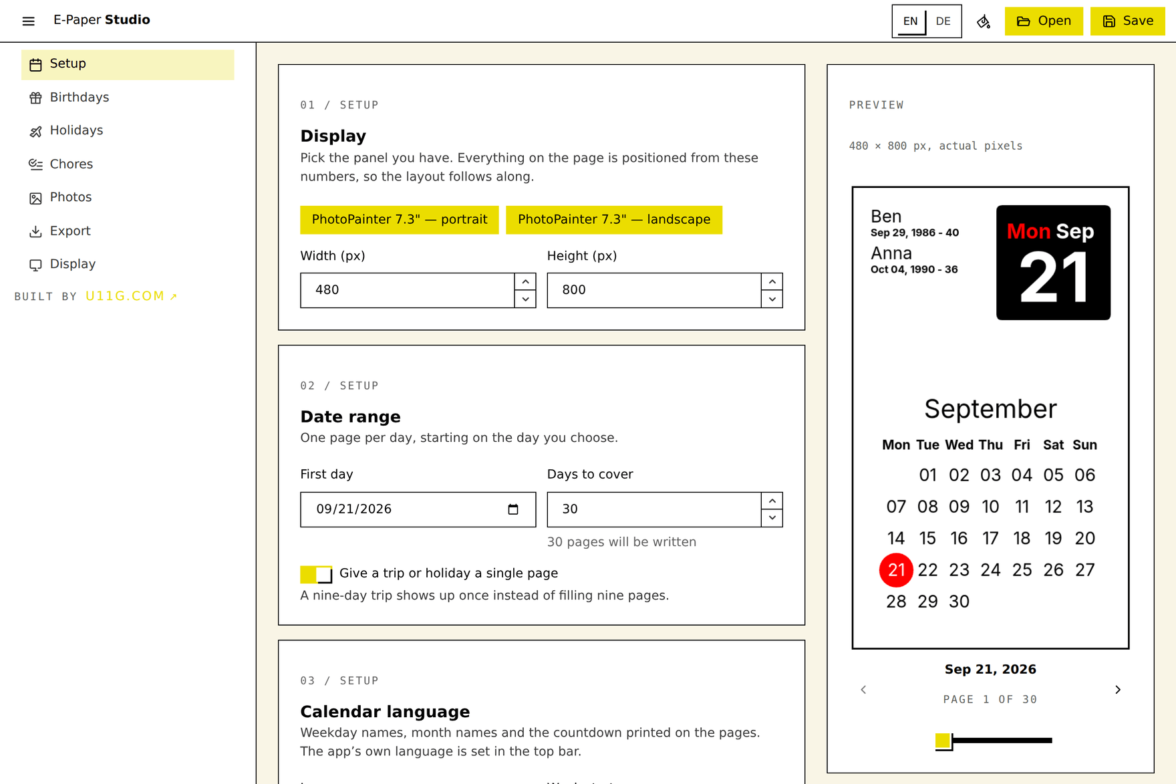This screenshot has height=784, width=1176.
Task: Open the Chores section
Action: click(x=128, y=164)
